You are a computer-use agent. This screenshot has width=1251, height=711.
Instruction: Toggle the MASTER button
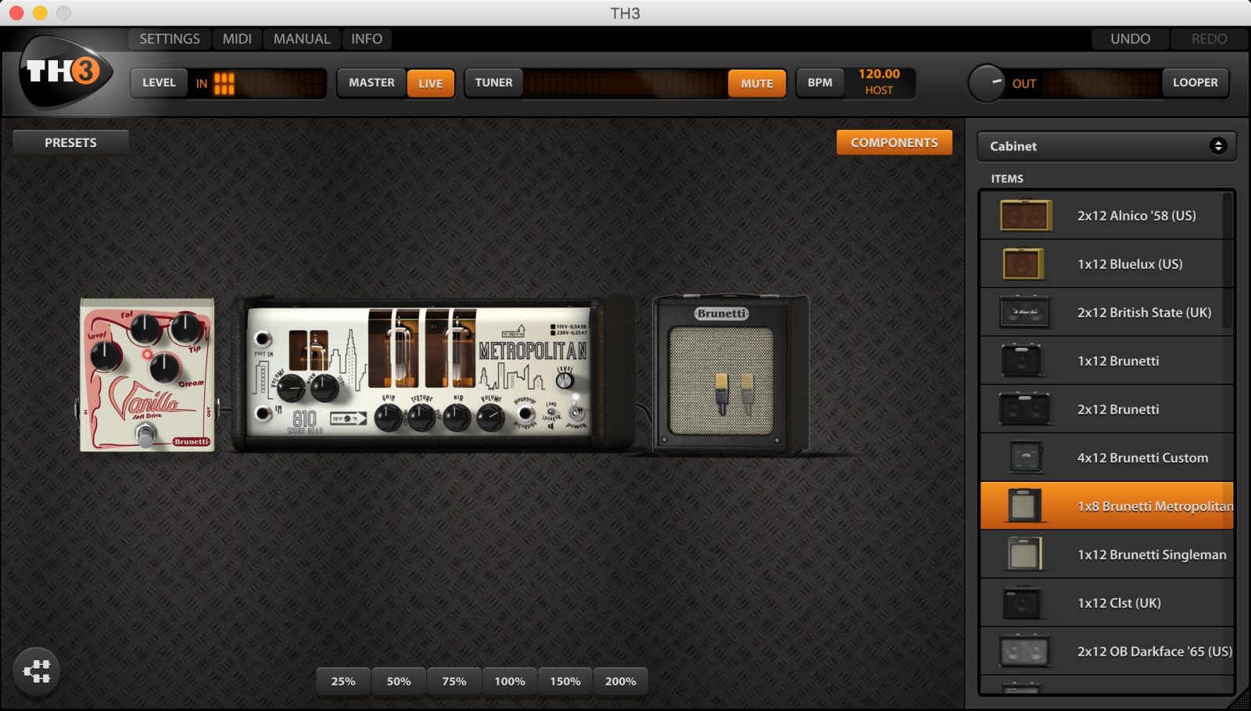pos(371,82)
